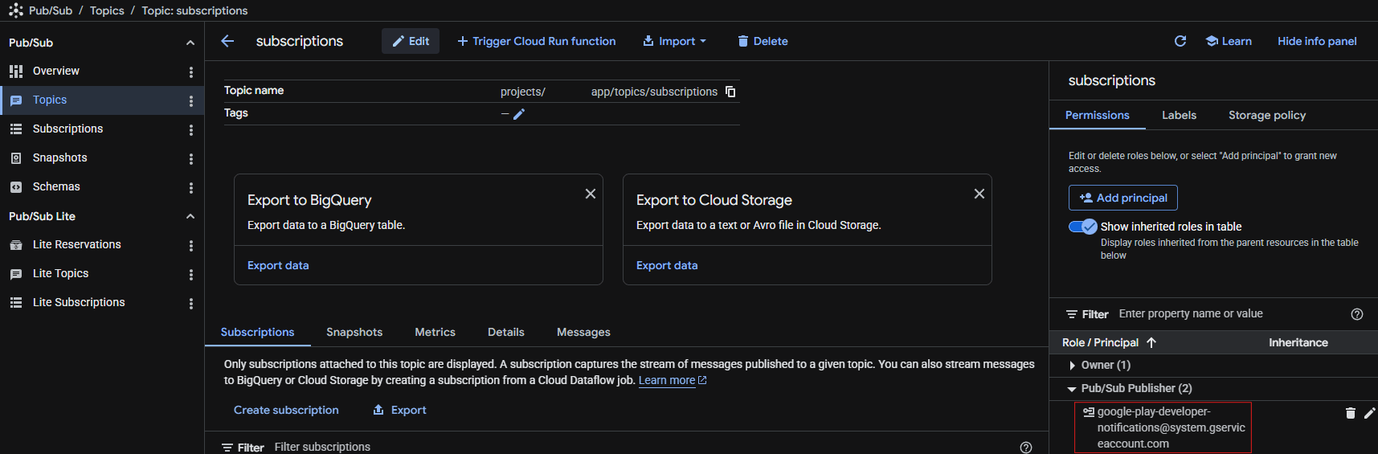Open Subscriptions in the sidebar

[67, 129]
